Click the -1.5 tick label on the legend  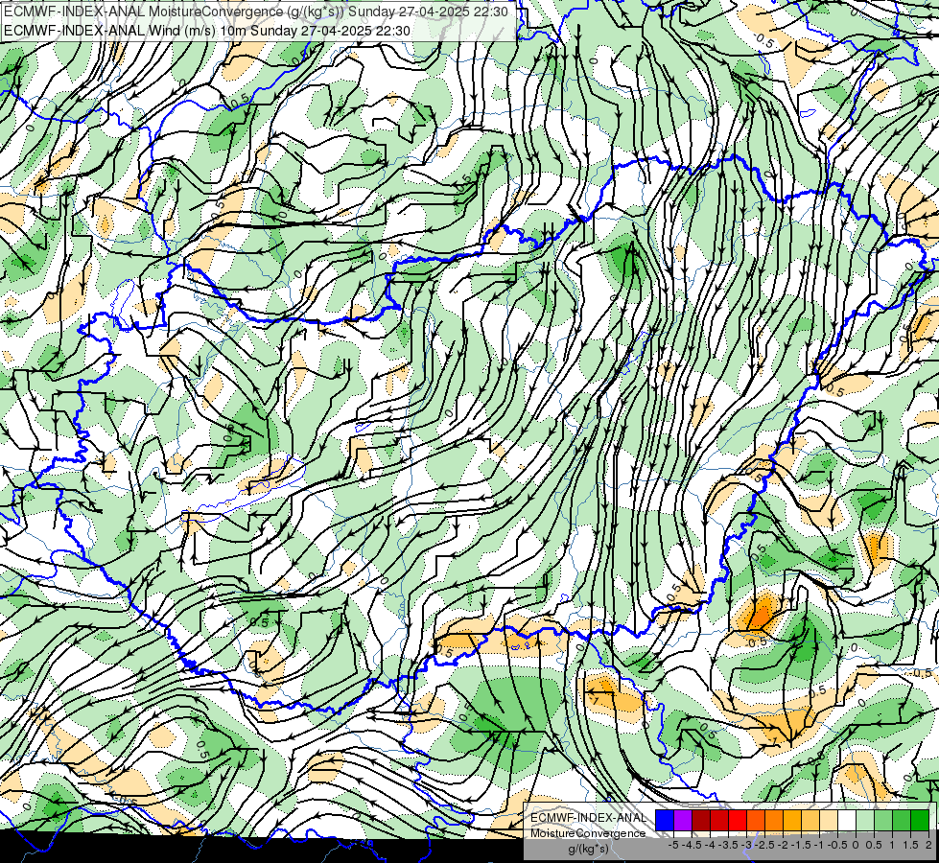point(801,845)
